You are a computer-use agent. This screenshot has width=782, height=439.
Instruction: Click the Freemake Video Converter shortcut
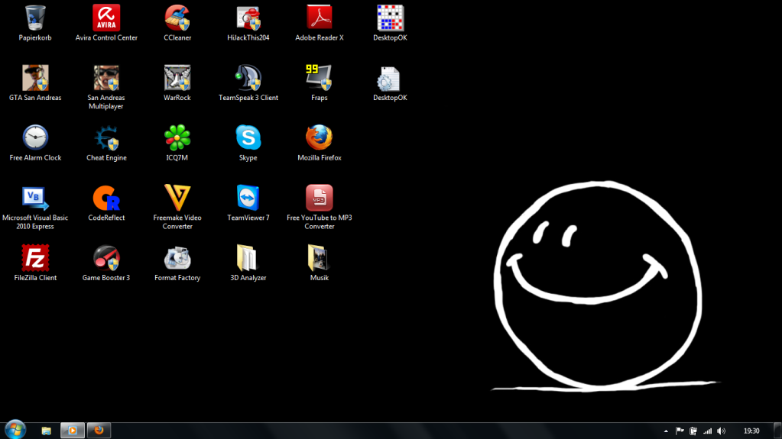(177, 199)
